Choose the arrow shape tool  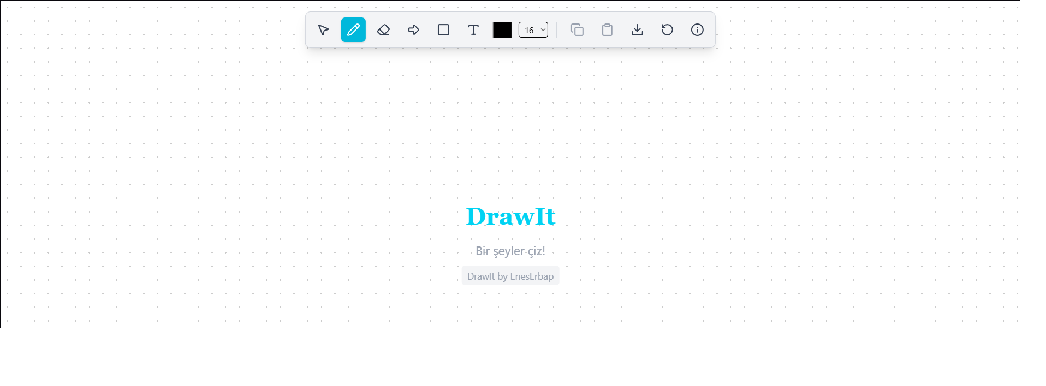[x=413, y=30]
